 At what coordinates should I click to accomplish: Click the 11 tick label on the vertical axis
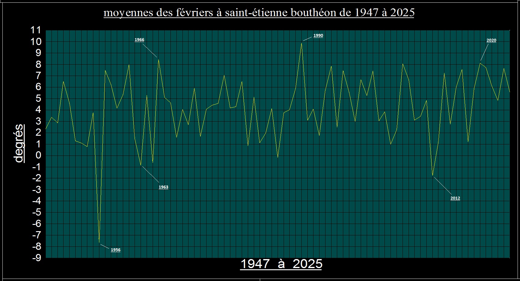(x=36, y=30)
